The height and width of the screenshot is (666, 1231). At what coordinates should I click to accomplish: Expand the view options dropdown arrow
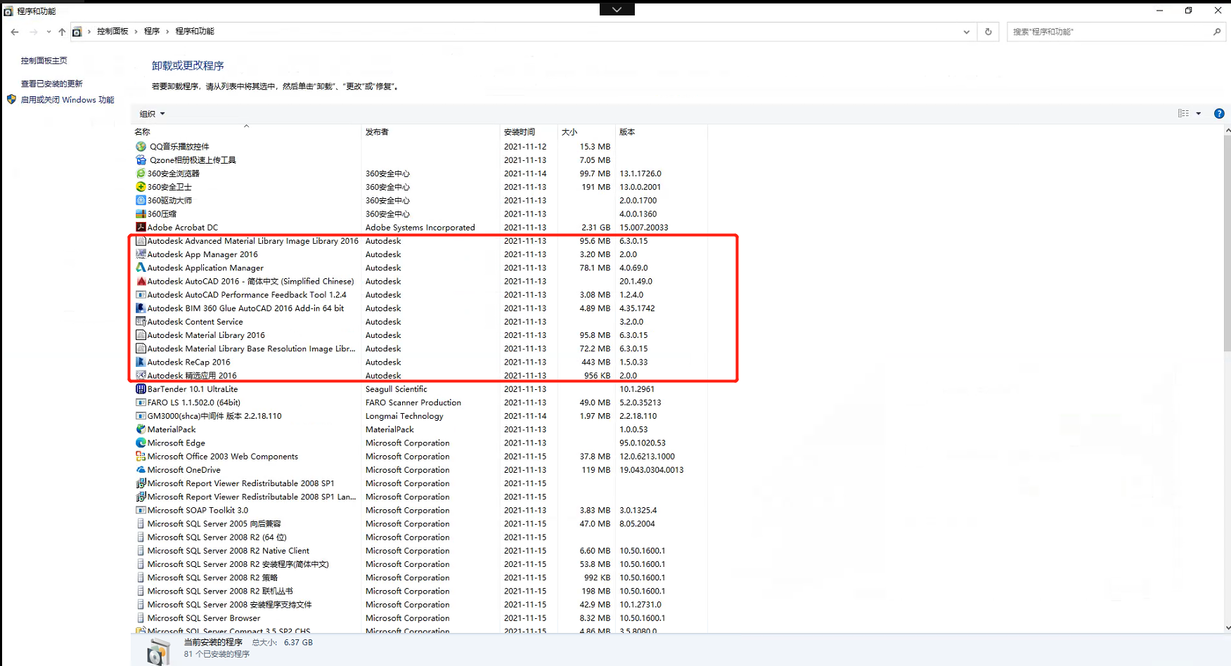pyautogui.click(x=1199, y=113)
